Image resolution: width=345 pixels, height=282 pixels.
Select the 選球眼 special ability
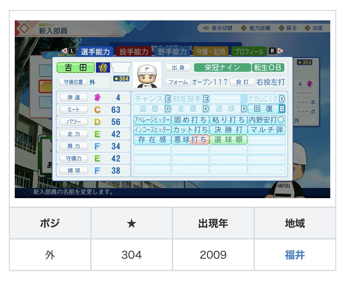pos(229,139)
